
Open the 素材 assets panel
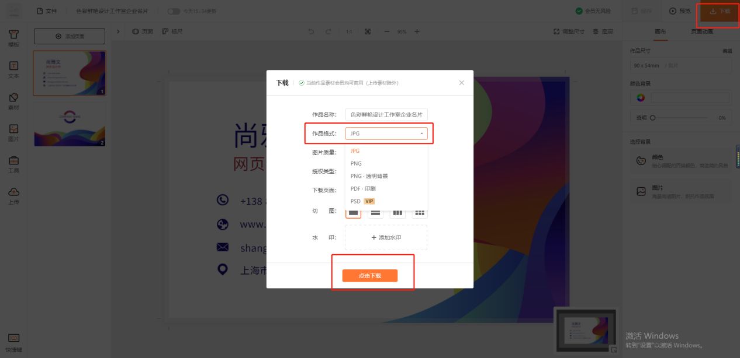coord(15,102)
